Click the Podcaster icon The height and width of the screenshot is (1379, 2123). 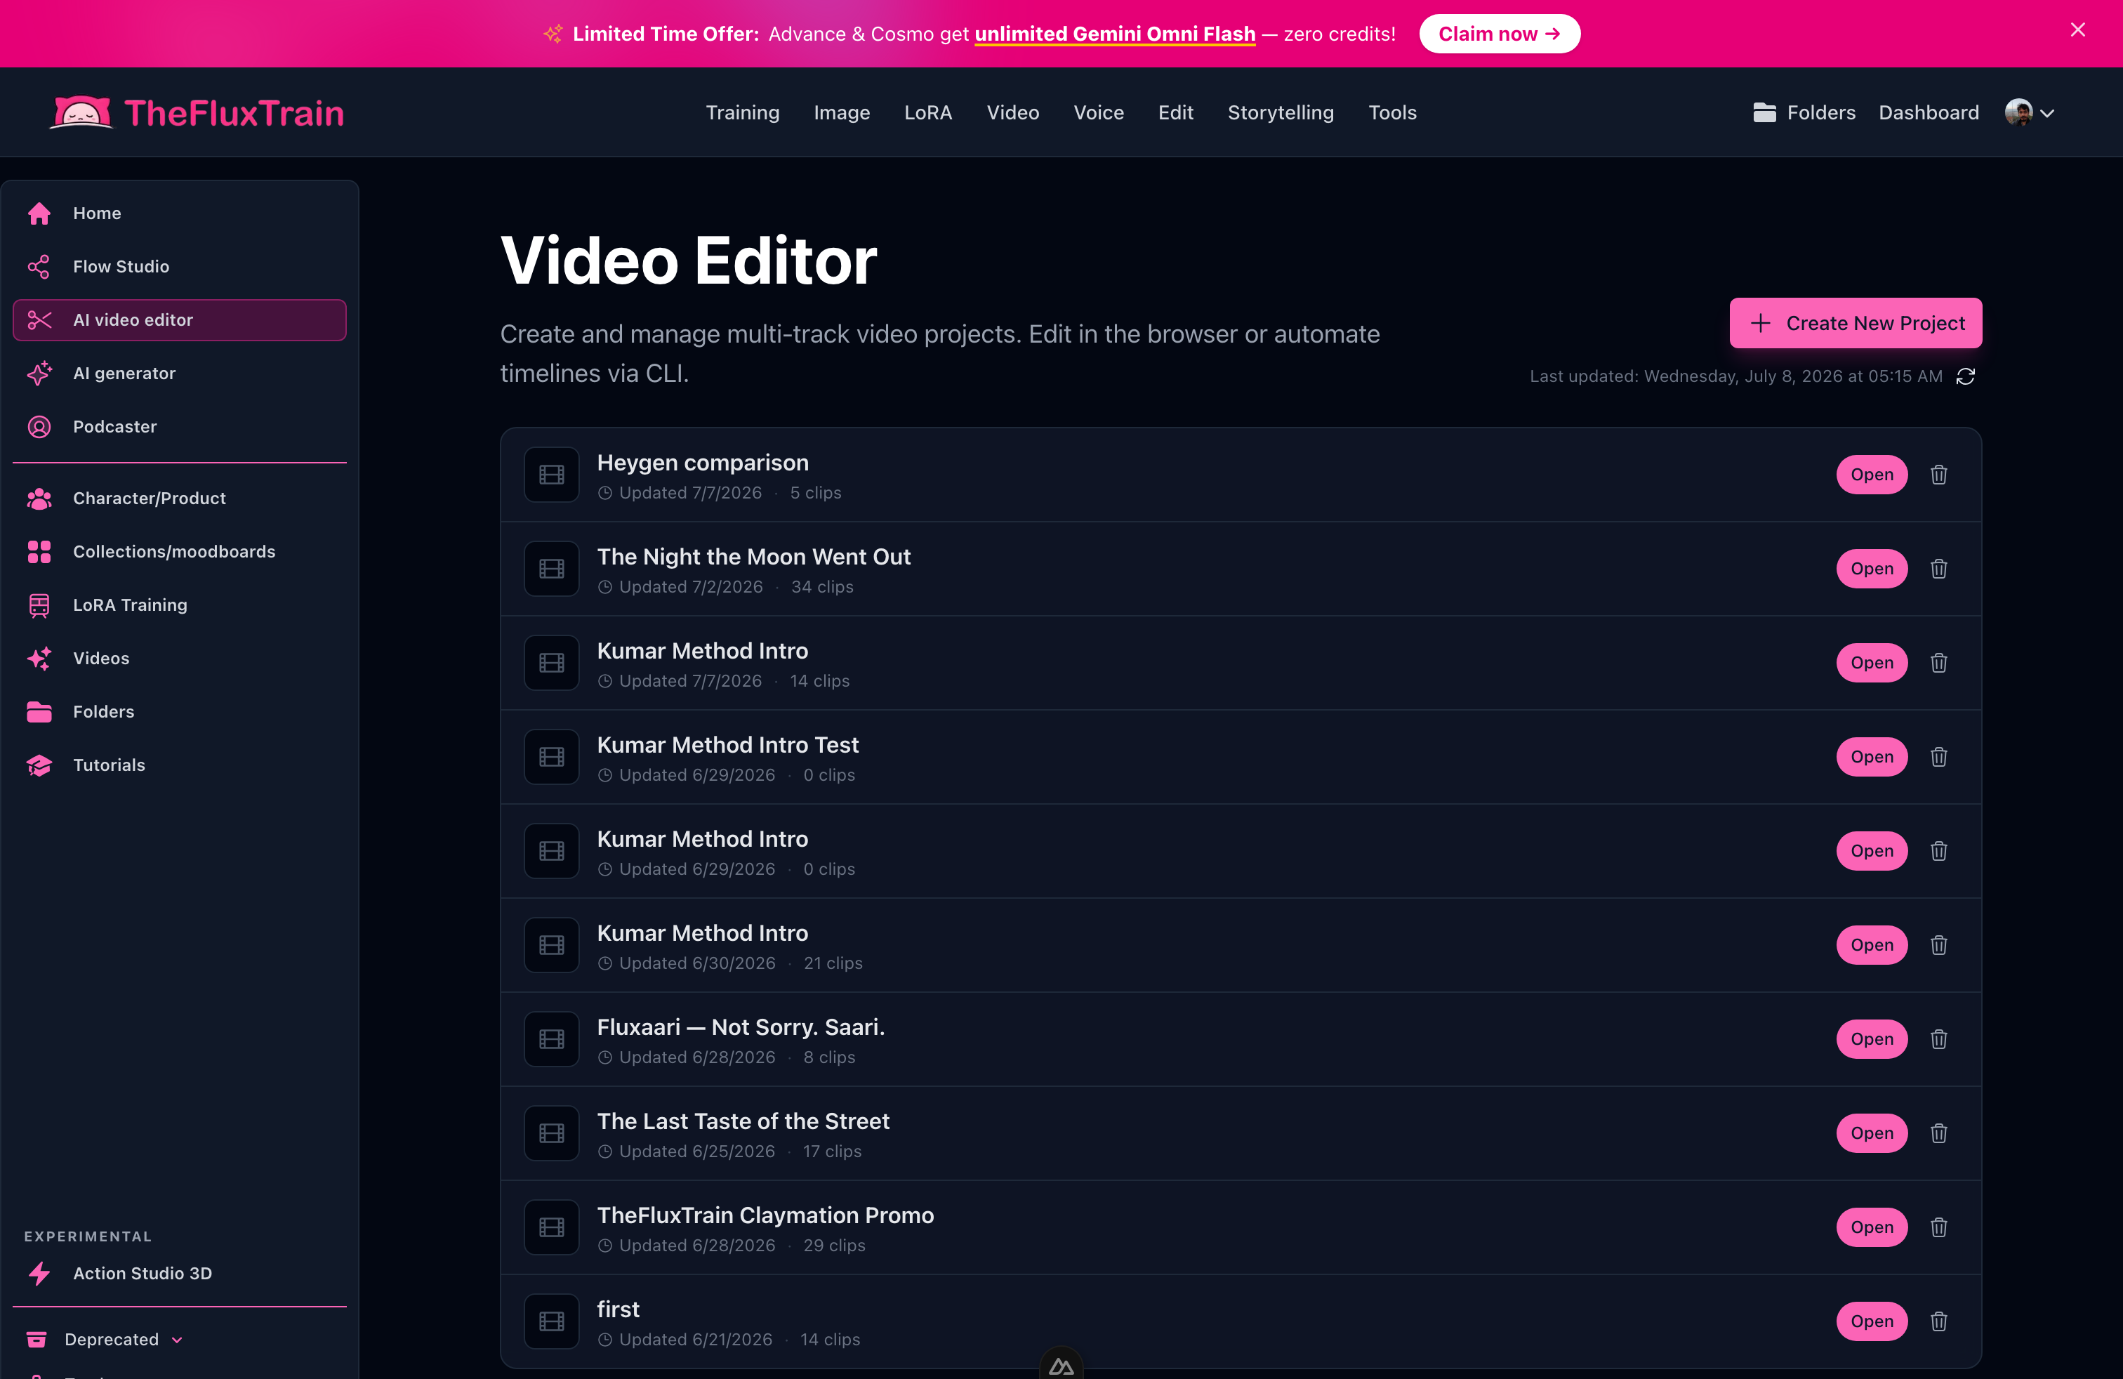click(x=39, y=426)
